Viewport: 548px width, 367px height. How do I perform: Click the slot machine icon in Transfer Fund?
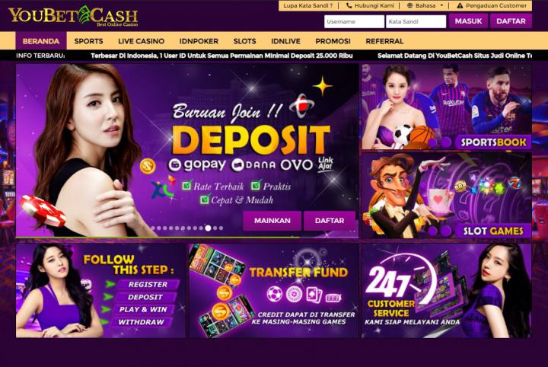click(333, 298)
